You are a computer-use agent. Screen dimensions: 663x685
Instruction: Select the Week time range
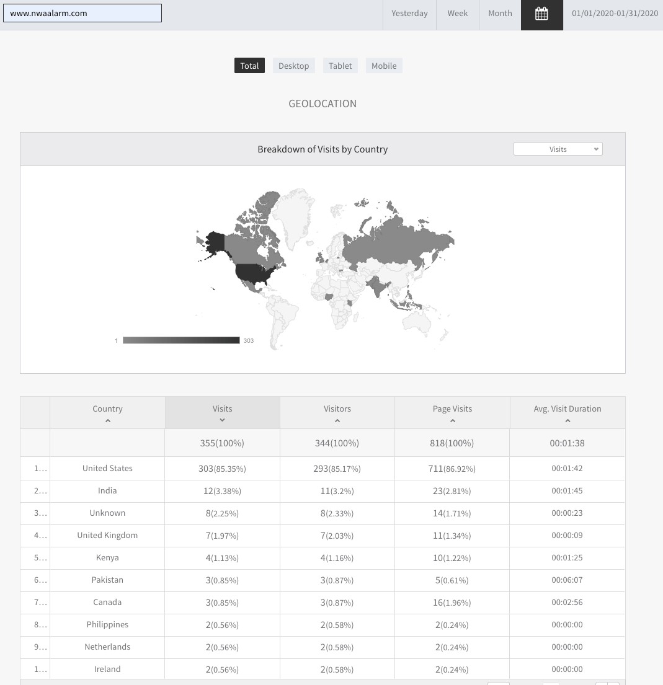tap(458, 14)
